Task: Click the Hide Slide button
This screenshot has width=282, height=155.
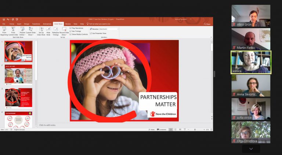Action: click(x=48, y=31)
